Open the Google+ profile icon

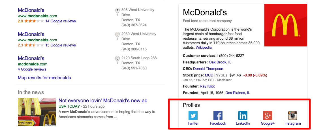[268, 115]
